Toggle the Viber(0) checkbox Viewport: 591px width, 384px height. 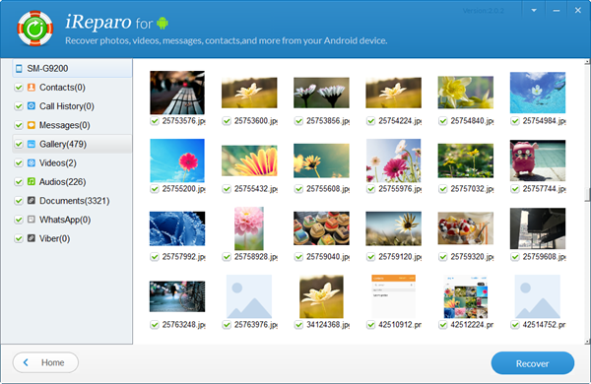(19, 238)
